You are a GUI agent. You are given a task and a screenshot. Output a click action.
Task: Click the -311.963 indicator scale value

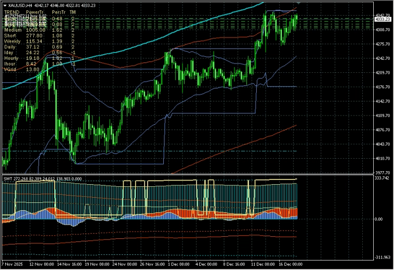382,257
